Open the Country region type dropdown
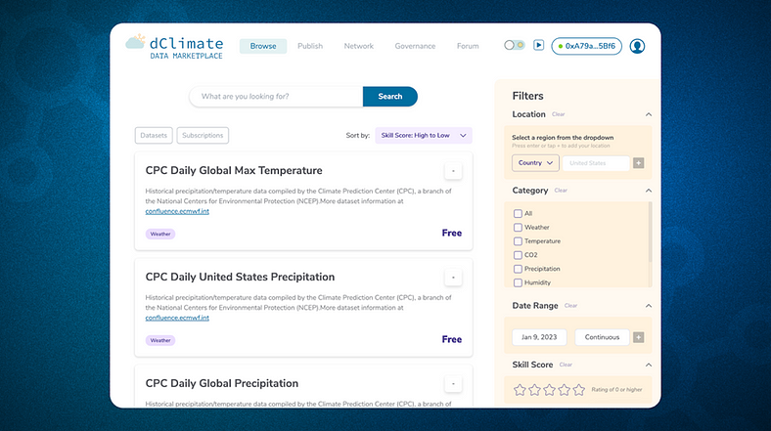The image size is (771, 431). click(x=535, y=163)
